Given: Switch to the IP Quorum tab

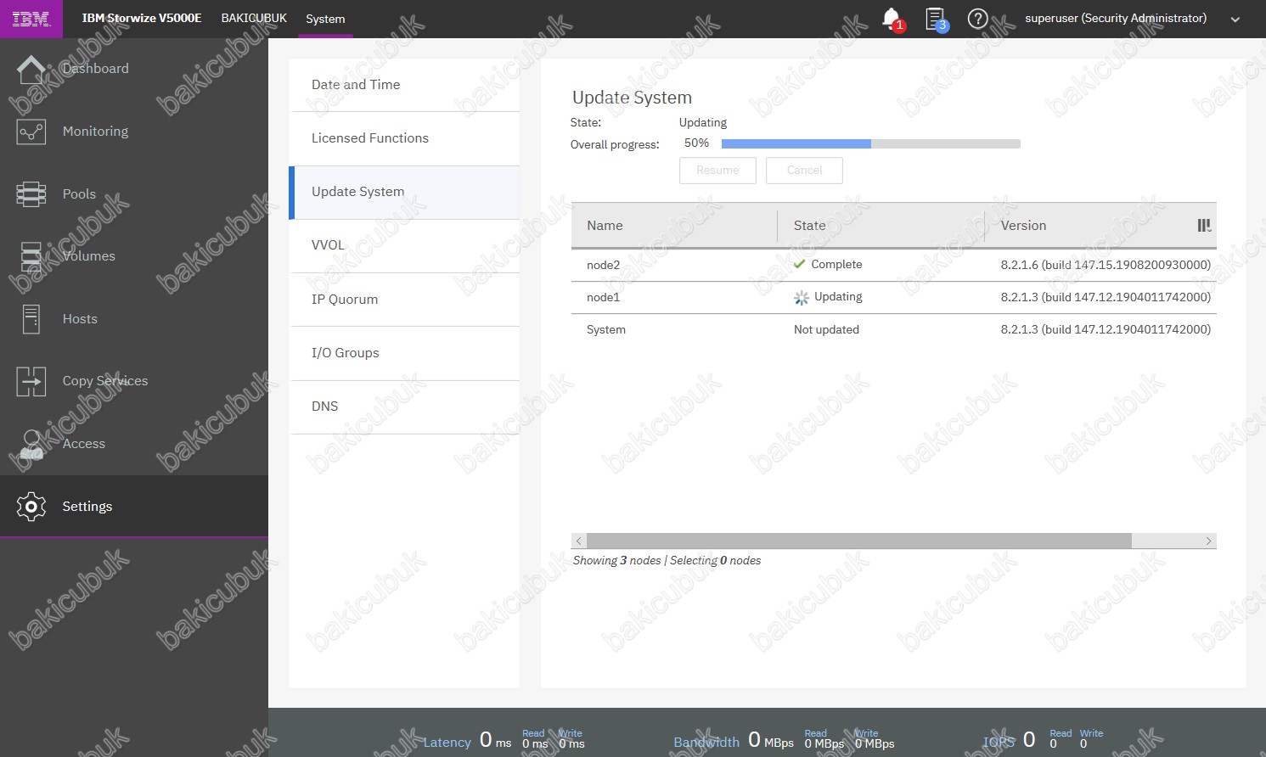Looking at the screenshot, I should point(404,300).
